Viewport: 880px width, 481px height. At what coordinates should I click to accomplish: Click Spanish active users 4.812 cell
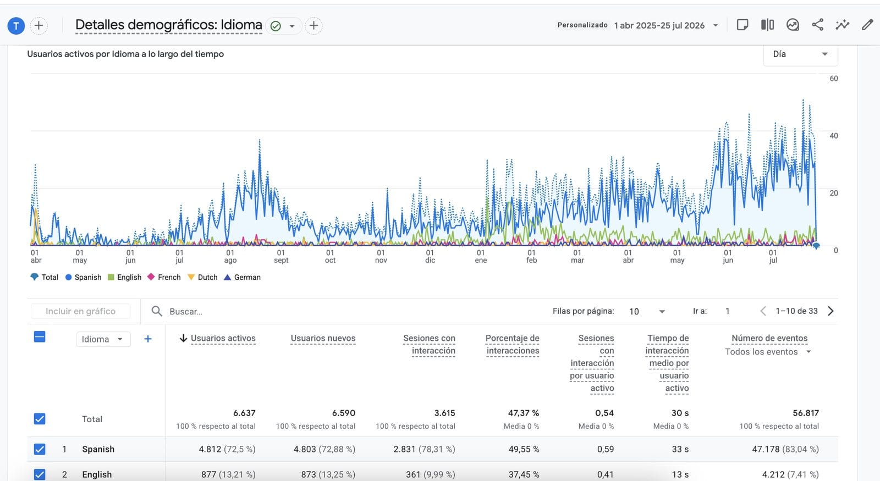227,449
